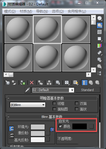Open the 02 - Default name dropdown arrow
This screenshot has width=106, height=149.
click(72, 90)
